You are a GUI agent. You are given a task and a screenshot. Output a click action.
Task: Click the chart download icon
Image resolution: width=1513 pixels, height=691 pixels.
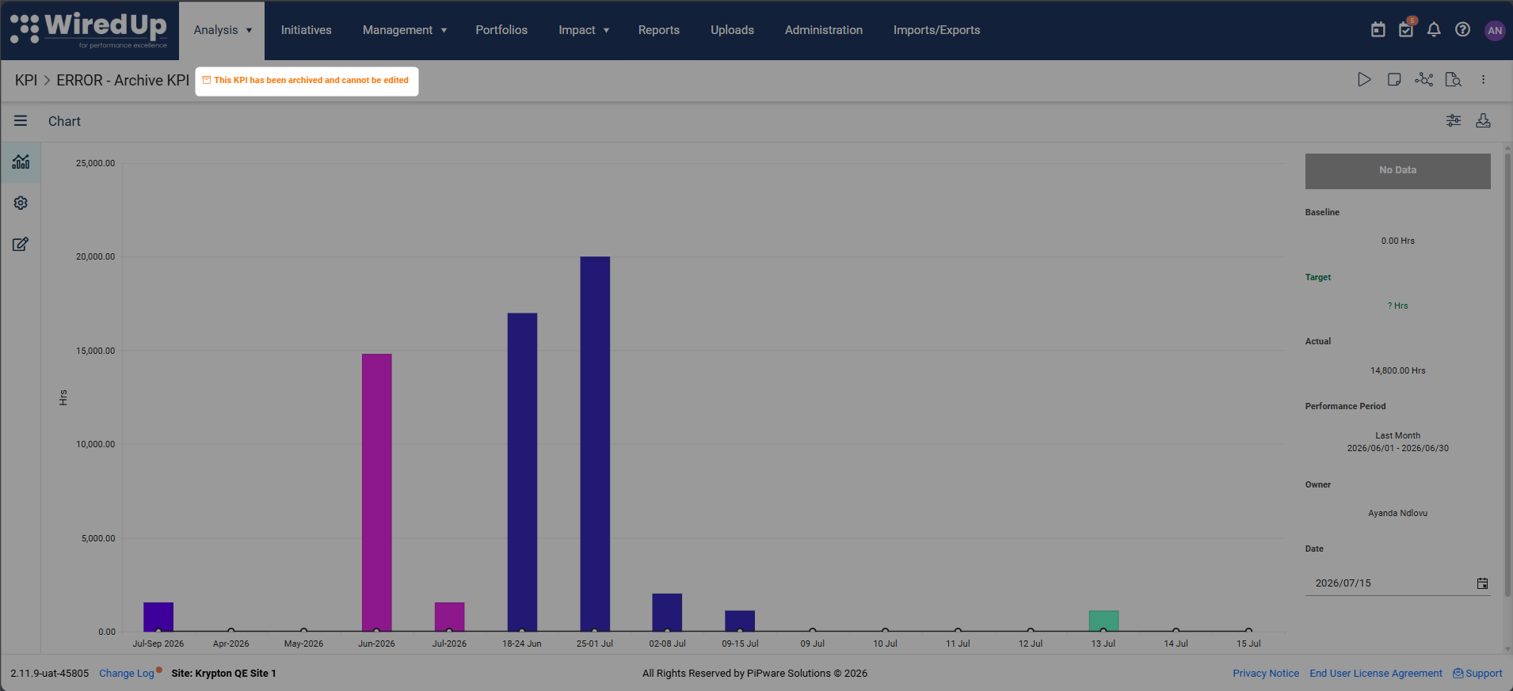1484,120
